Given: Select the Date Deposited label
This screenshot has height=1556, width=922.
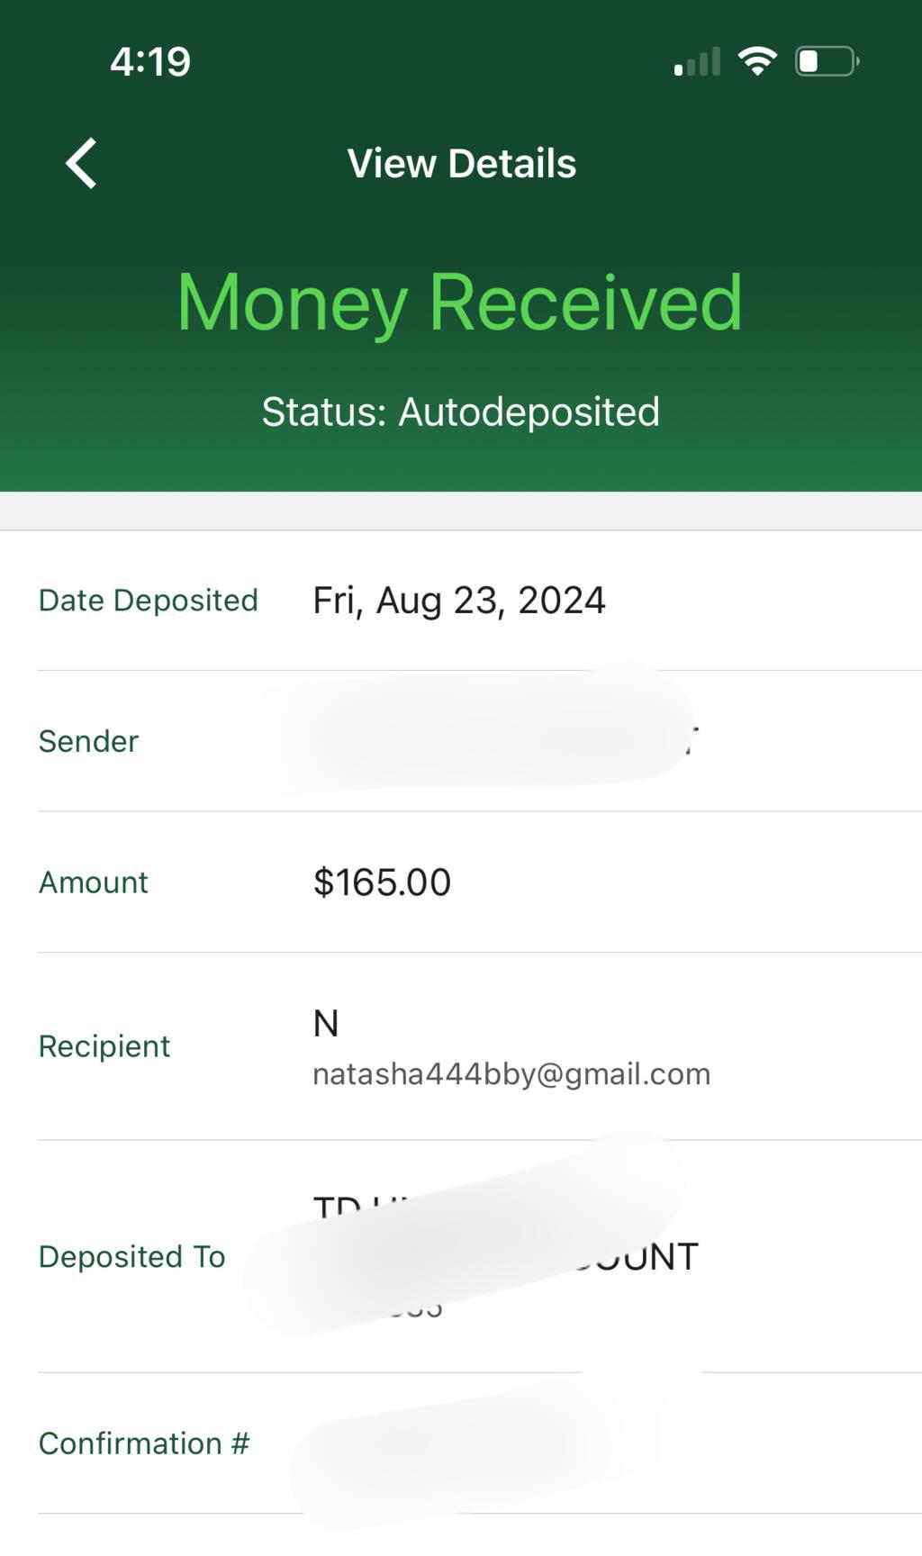Looking at the screenshot, I should (149, 600).
